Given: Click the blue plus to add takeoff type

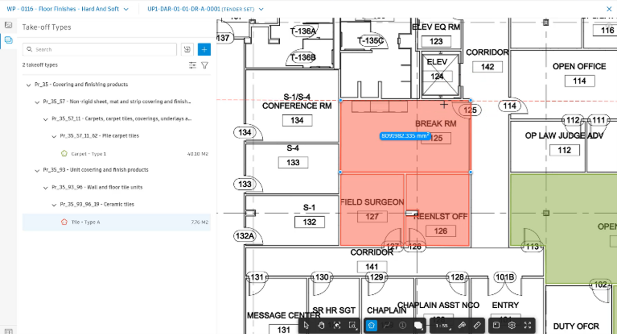Looking at the screenshot, I should (x=204, y=49).
